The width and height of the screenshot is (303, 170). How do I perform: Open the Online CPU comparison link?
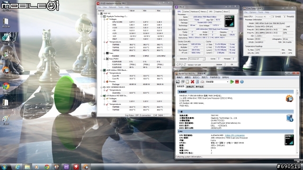(x=235, y=136)
